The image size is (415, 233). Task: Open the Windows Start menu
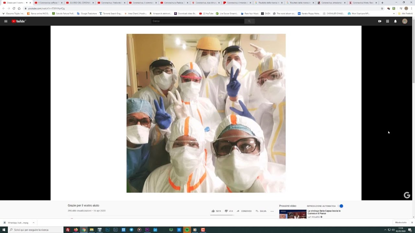pos(4,230)
